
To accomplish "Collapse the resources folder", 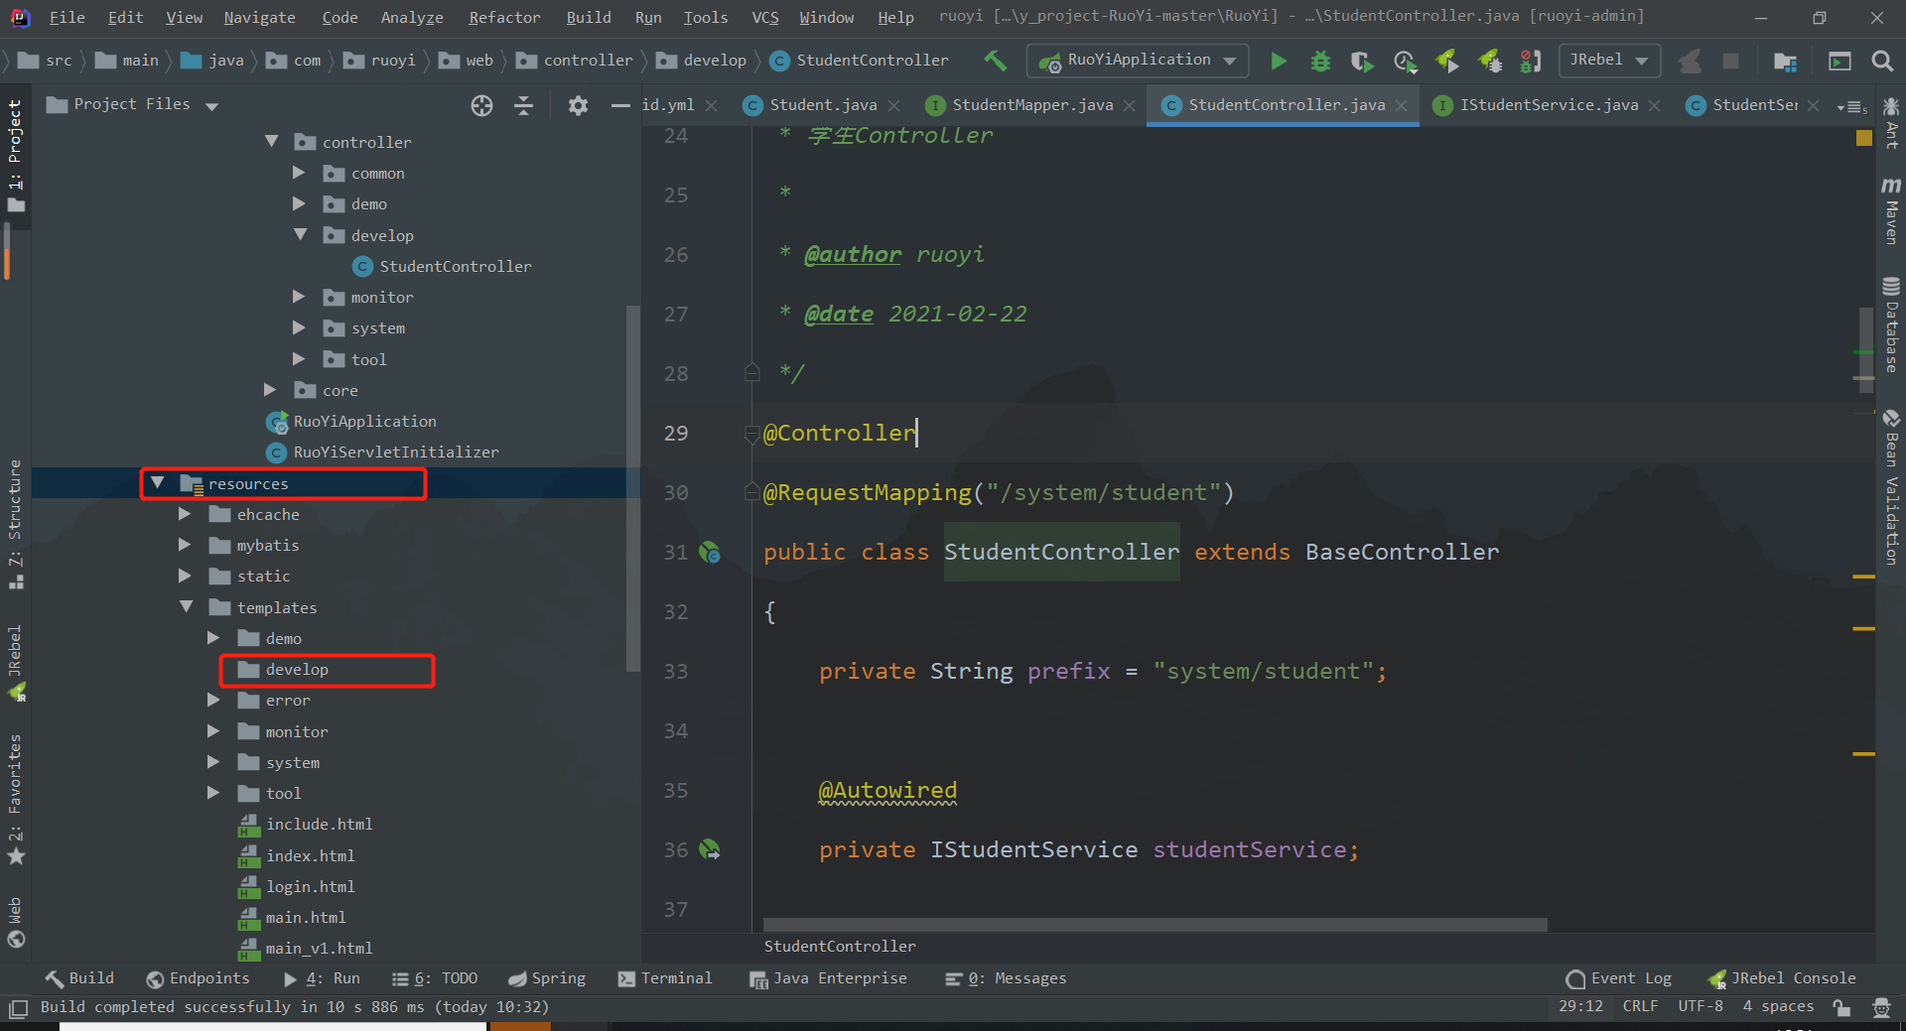I will [157, 483].
